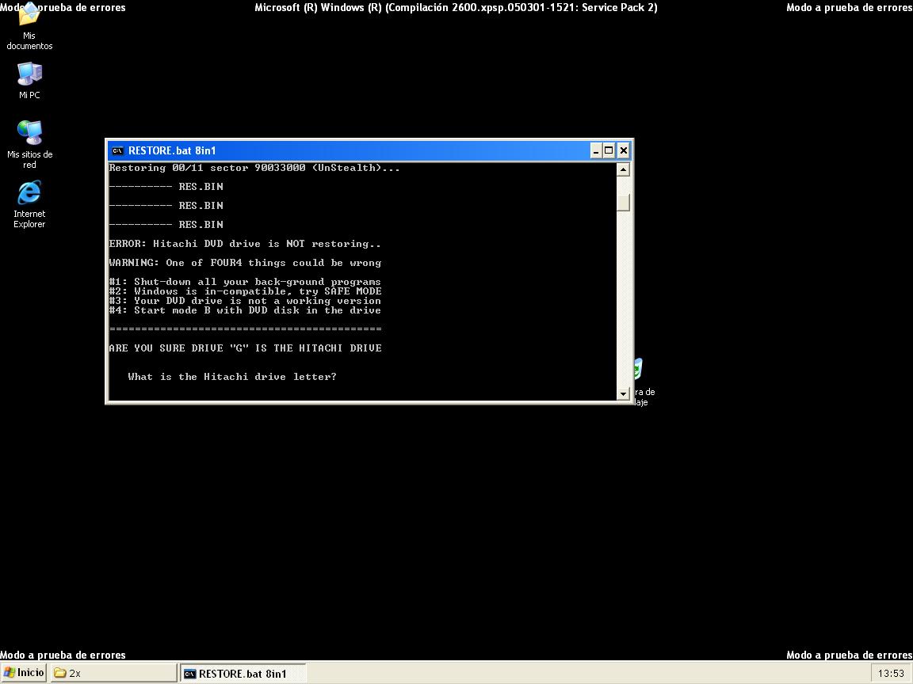Click the 'WARNING: One of FOUR4 things' line
The image size is (913, 684).
coord(245,263)
